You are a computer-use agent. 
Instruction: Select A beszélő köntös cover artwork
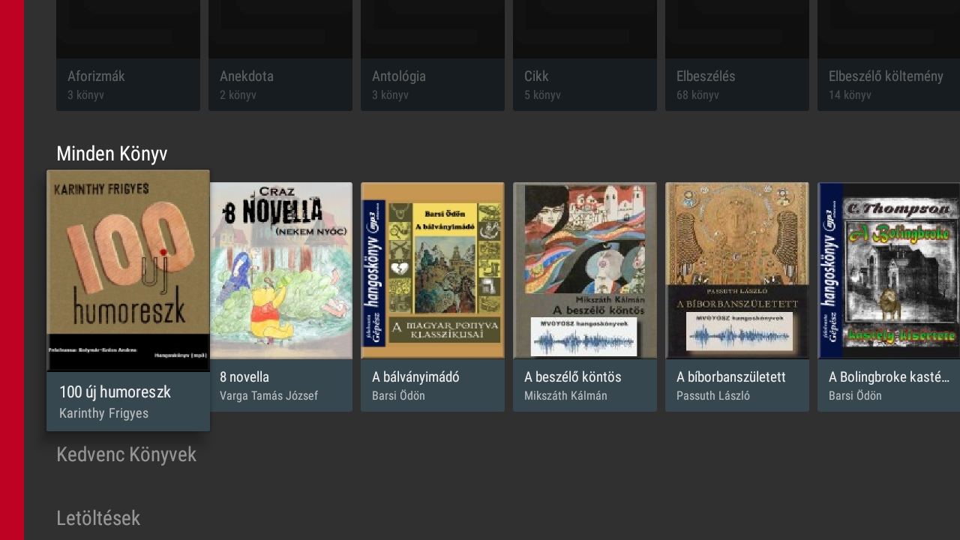[x=585, y=271]
